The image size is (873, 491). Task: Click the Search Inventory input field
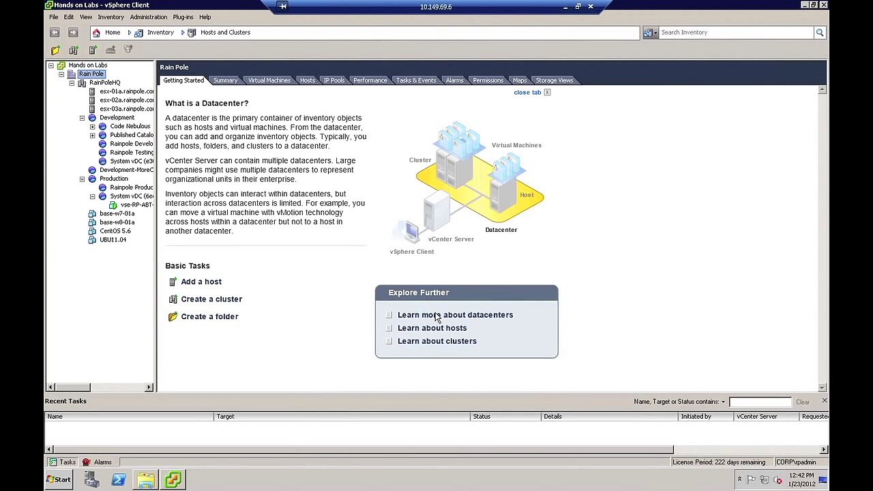pyautogui.click(x=735, y=32)
